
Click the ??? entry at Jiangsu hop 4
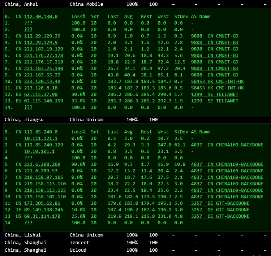pyautogui.click(x=28, y=158)
